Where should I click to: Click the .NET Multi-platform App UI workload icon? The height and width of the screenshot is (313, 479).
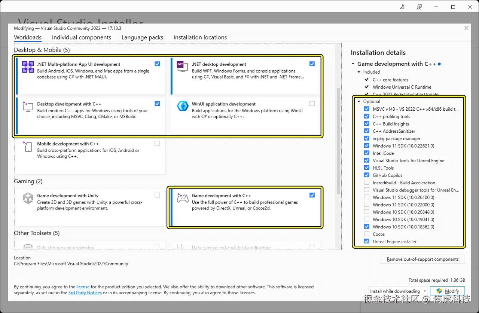(x=28, y=67)
